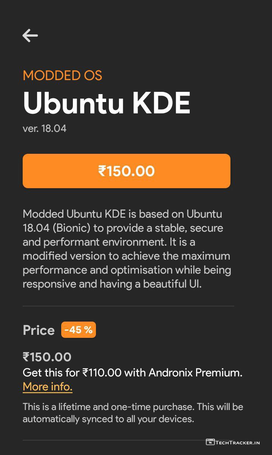272x455 pixels.
Task: Click the TechTracker watermark logo icon
Action: [210, 442]
